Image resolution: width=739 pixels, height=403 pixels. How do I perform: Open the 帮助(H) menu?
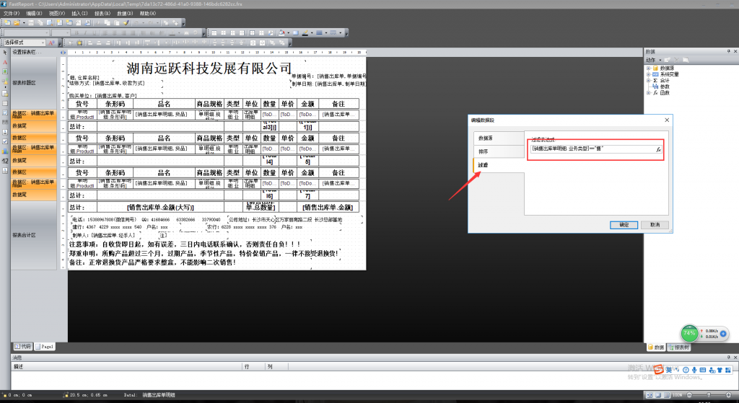point(147,14)
